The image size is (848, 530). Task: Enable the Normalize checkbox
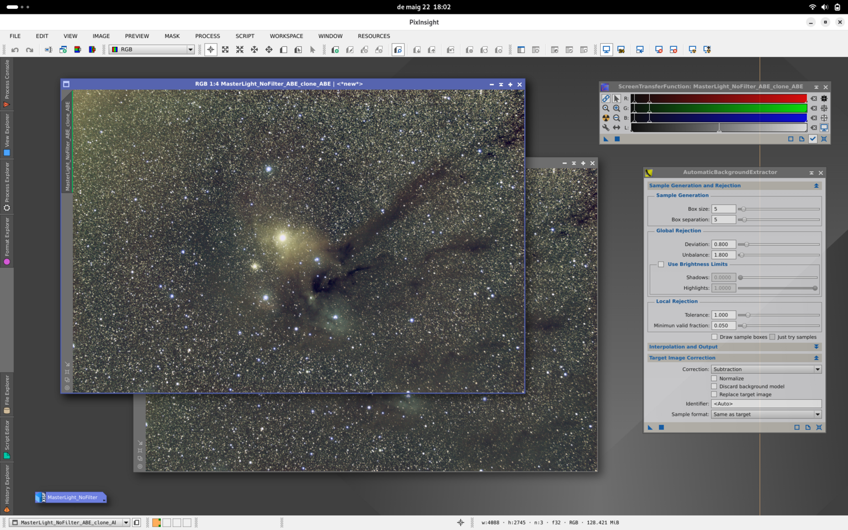pyautogui.click(x=714, y=379)
